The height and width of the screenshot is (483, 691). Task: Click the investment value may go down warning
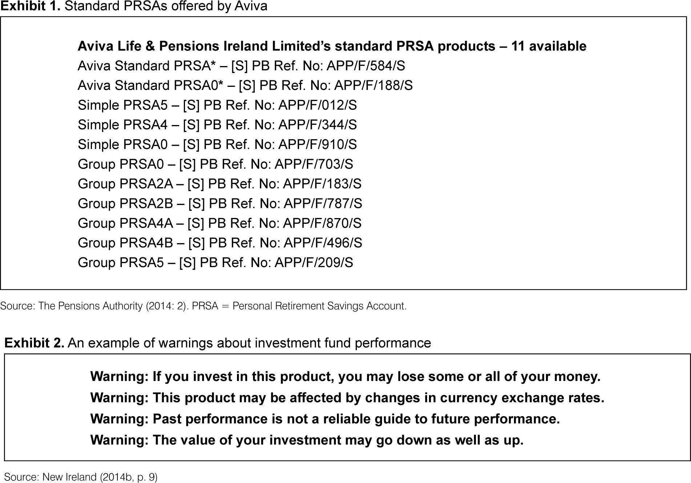(306, 440)
